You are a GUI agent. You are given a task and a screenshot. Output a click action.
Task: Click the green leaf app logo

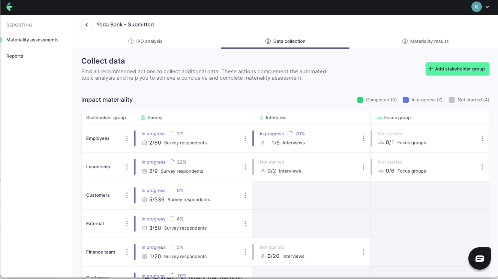pyautogui.click(x=9, y=7)
